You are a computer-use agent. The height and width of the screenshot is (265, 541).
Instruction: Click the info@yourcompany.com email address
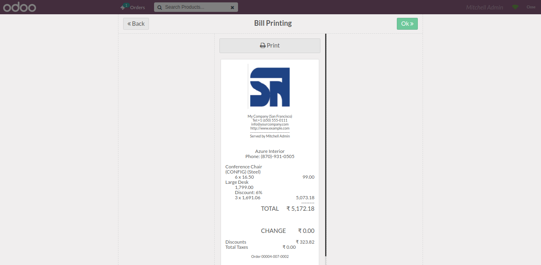(270, 124)
